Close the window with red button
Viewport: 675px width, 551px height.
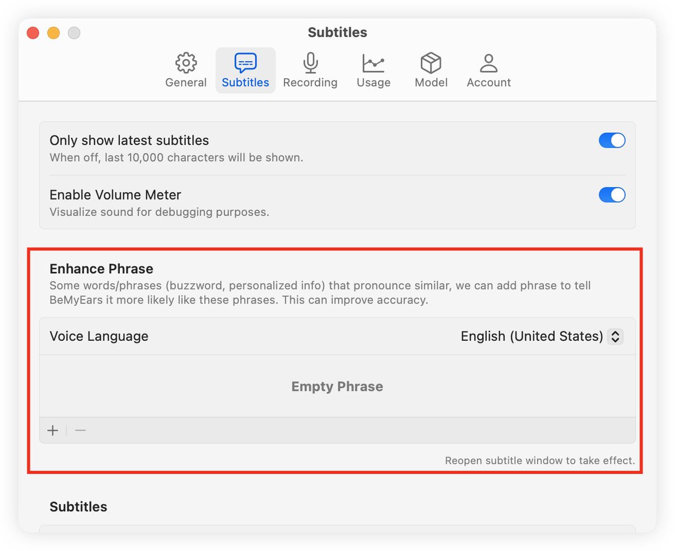coord(33,33)
